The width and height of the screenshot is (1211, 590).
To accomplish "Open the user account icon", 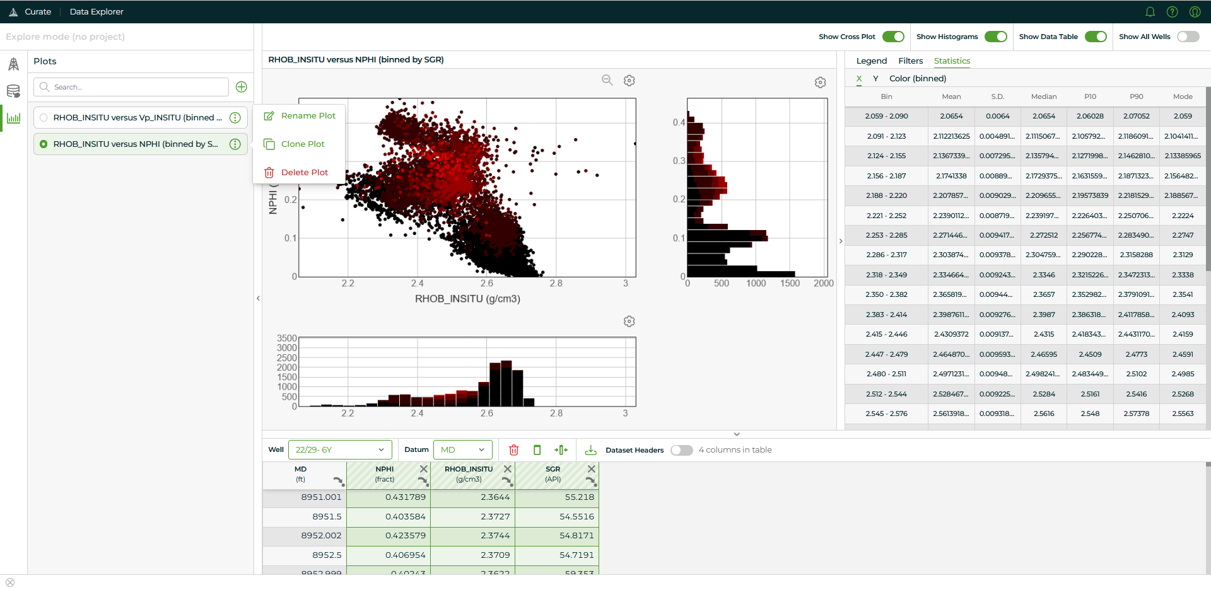I will [1195, 12].
